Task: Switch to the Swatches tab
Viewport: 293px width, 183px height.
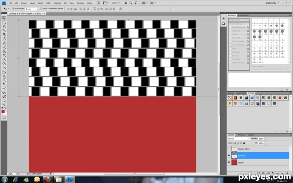Action: coord(241,93)
